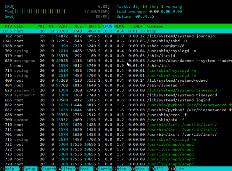Sort by the PID column header
This screenshot has width=232, height=171.
[8, 26]
